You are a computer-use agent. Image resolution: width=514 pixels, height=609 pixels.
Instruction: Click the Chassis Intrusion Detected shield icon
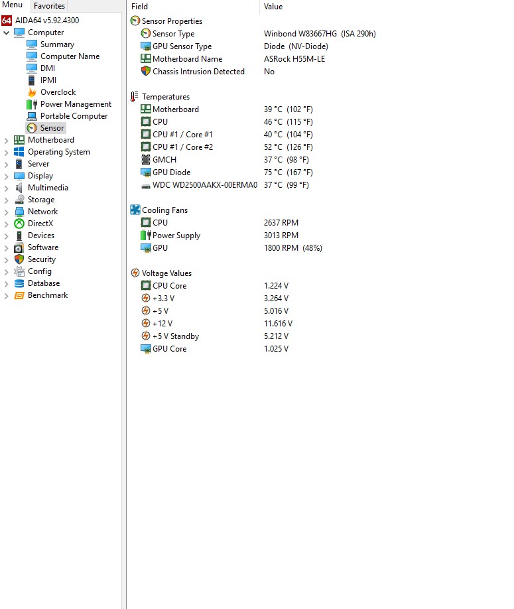tap(146, 71)
